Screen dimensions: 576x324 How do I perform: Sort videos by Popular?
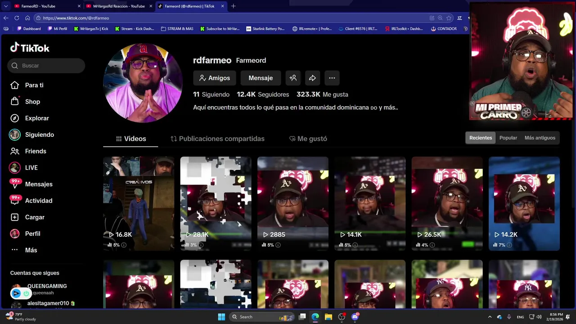click(508, 138)
